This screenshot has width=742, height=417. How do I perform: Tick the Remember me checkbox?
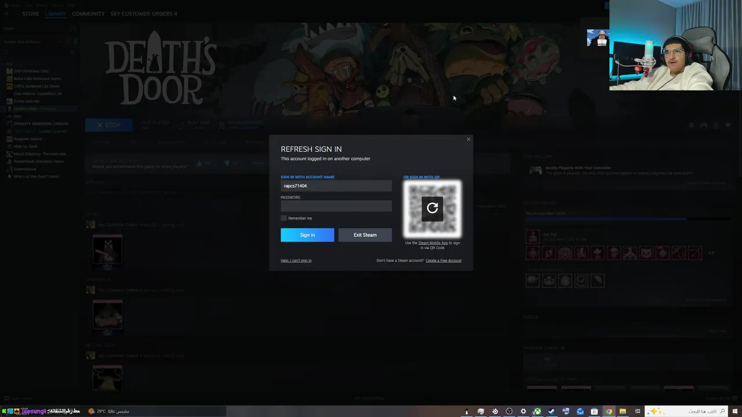click(283, 218)
